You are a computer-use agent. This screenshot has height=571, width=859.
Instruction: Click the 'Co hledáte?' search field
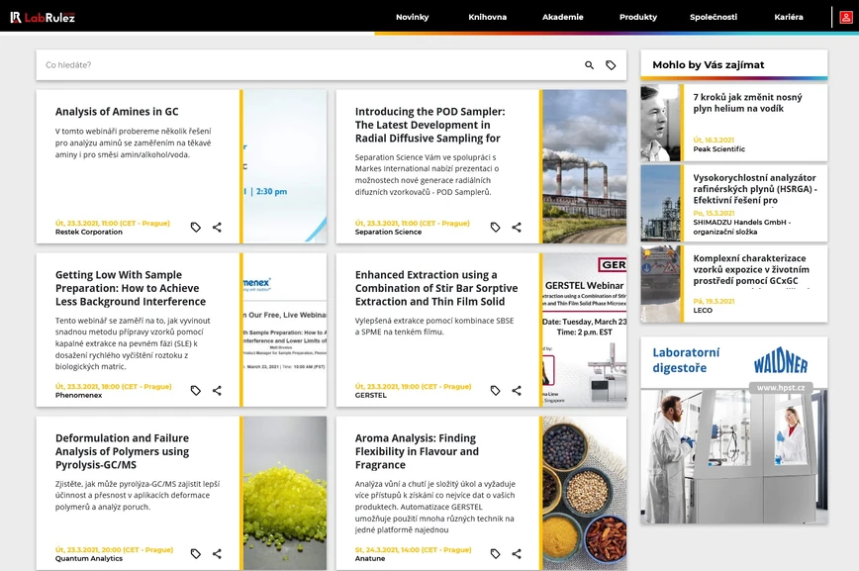297,65
